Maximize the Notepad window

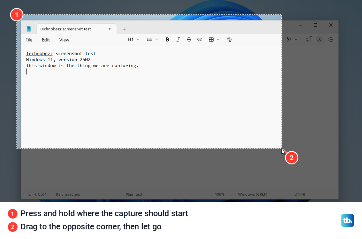tap(315, 25)
